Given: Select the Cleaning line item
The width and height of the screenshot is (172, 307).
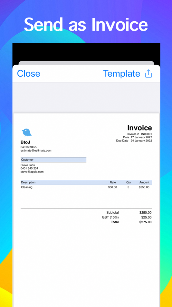Looking at the screenshot, I should point(27,187).
